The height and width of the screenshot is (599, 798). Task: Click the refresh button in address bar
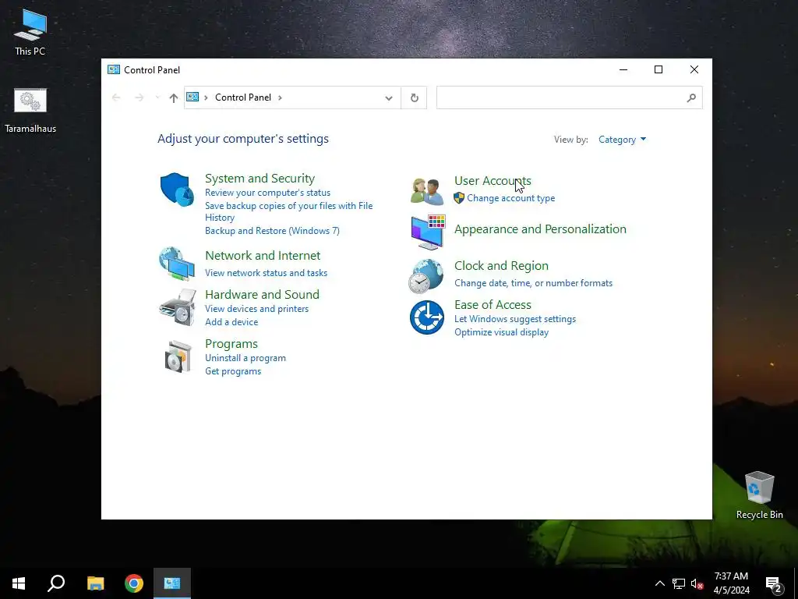tap(415, 97)
